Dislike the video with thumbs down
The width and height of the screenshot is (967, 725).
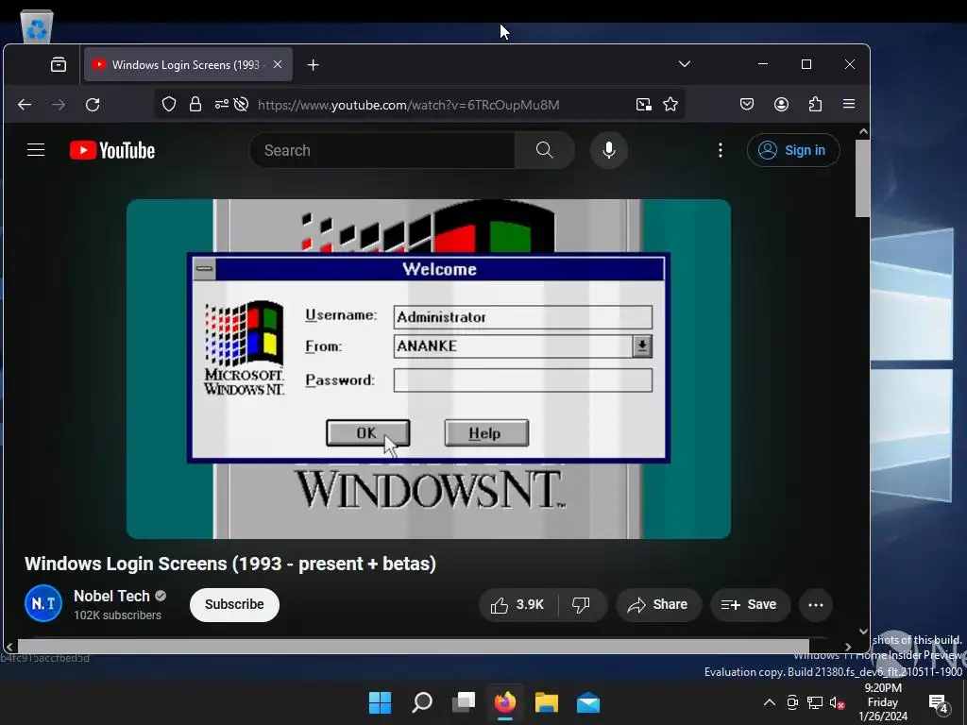pos(581,605)
